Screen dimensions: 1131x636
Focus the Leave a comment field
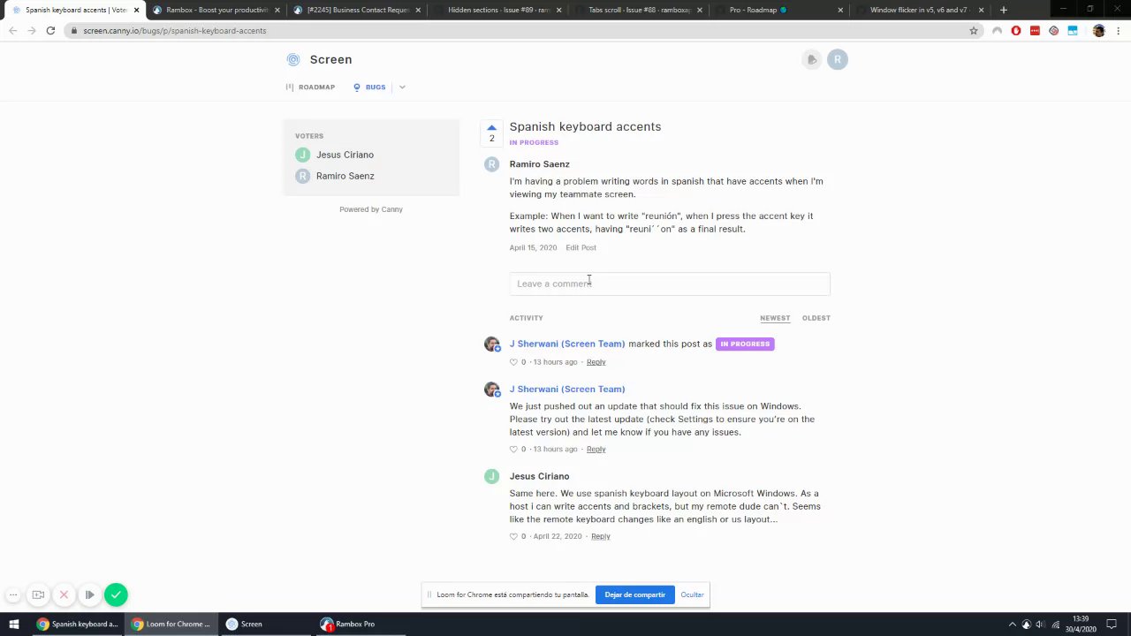coord(670,284)
